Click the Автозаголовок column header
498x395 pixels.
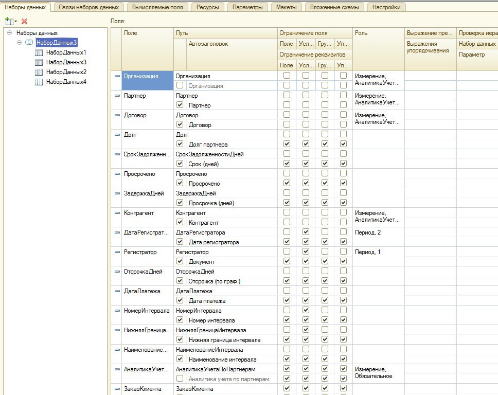click(x=232, y=55)
